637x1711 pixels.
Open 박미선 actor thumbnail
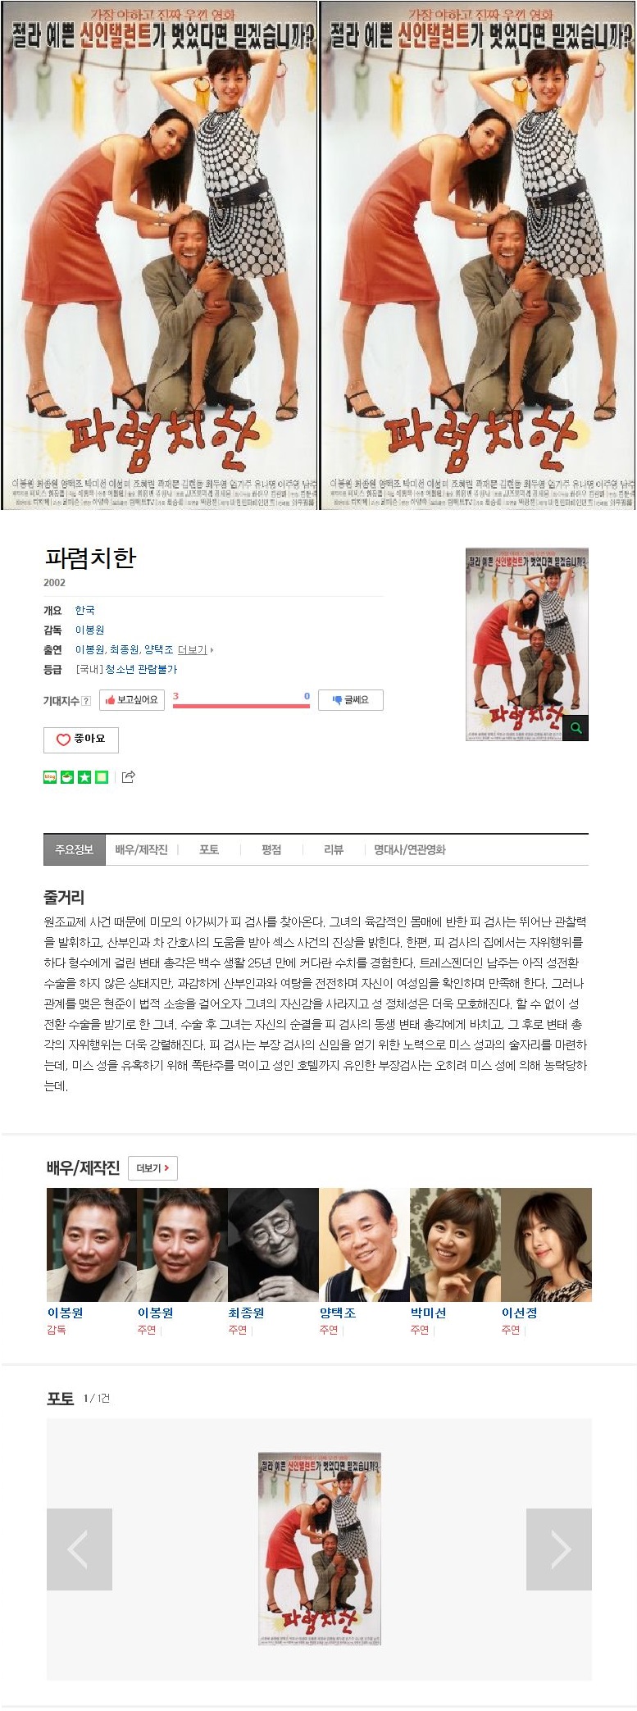tap(455, 1245)
